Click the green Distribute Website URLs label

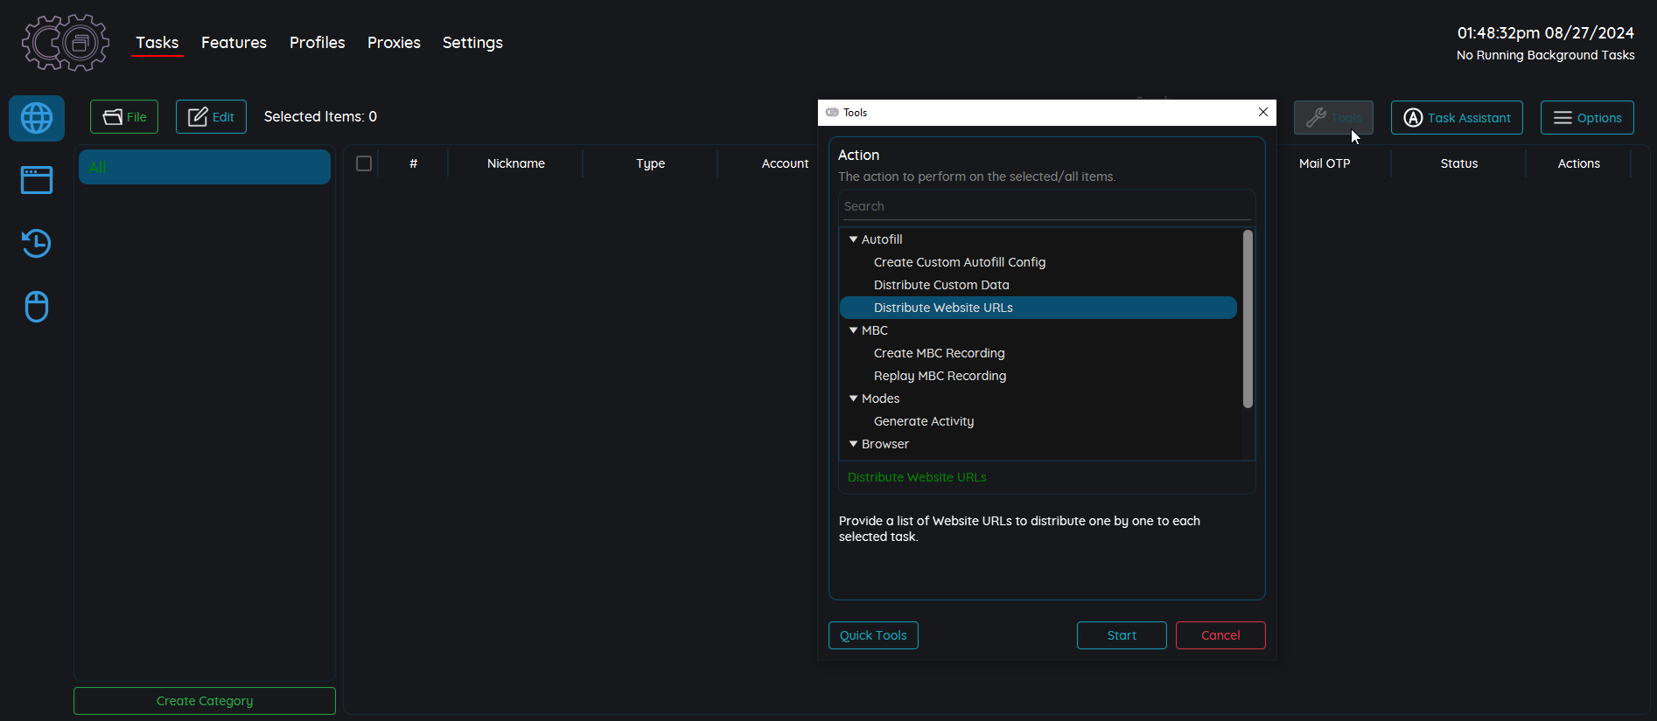pyautogui.click(x=917, y=477)
